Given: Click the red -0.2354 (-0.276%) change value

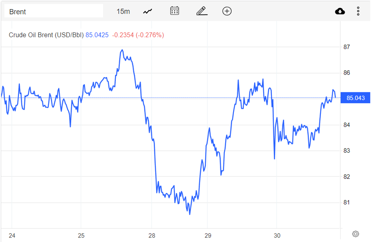Looking at the screenshot, I should click(x=138, y=35).
